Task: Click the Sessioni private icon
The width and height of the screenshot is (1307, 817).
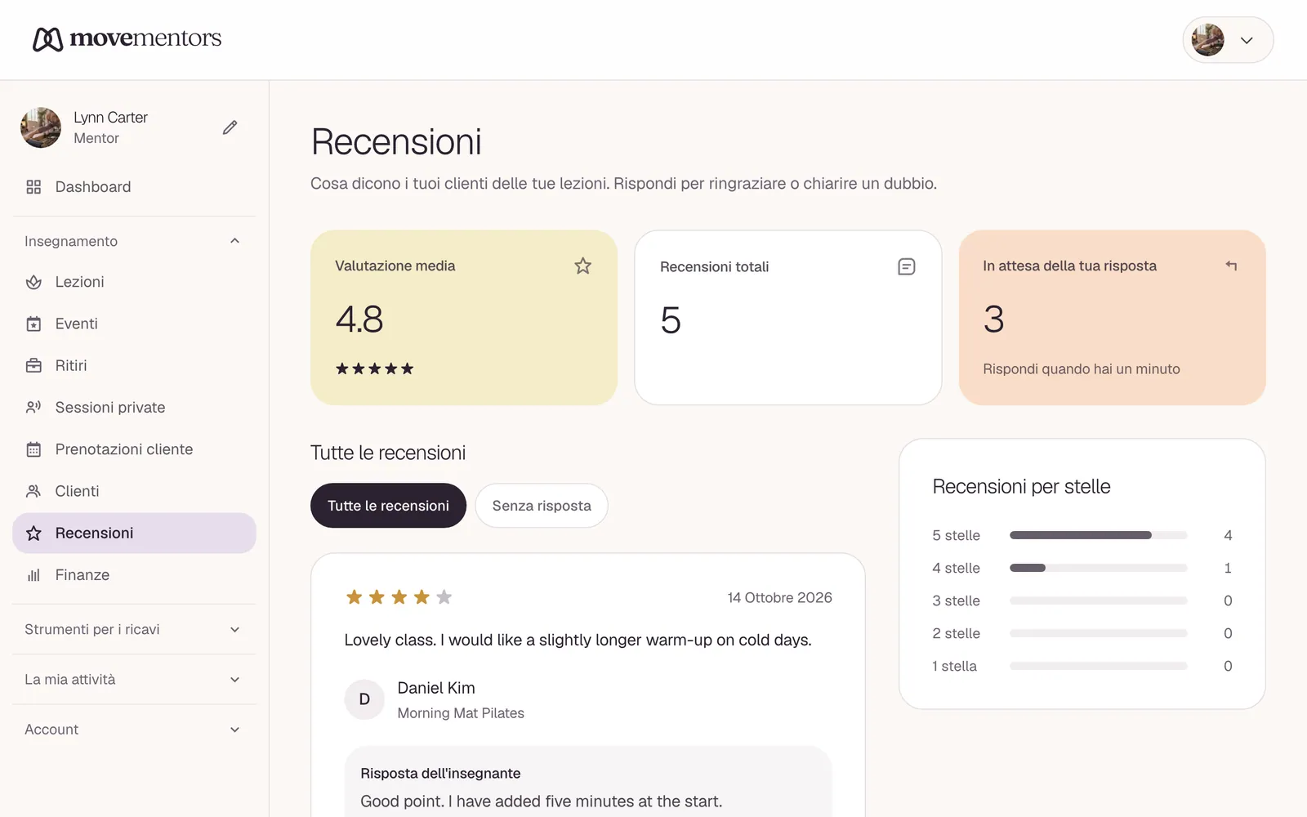Action: click(33, 408)
